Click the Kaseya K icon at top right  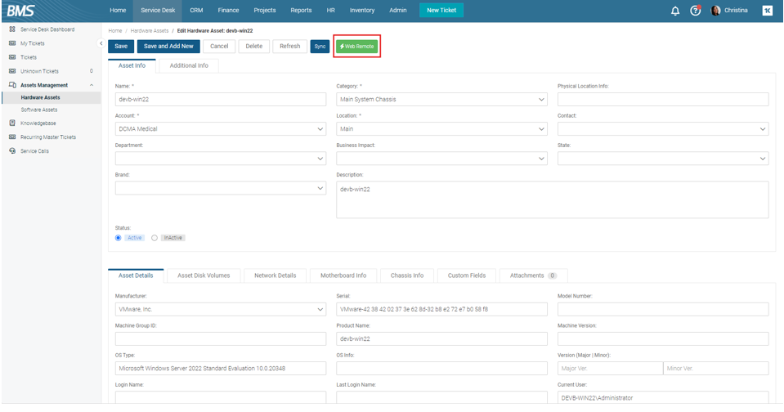tap(767, 11)
